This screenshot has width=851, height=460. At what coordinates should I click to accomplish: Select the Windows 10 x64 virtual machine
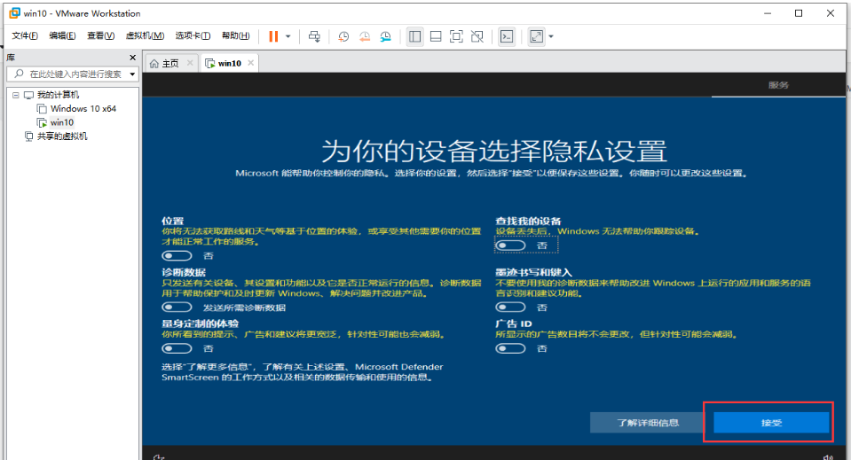[83, 109]
